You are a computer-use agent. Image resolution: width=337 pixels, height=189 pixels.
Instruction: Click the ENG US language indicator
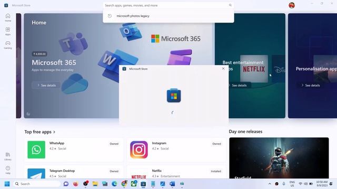pos(292,184)
